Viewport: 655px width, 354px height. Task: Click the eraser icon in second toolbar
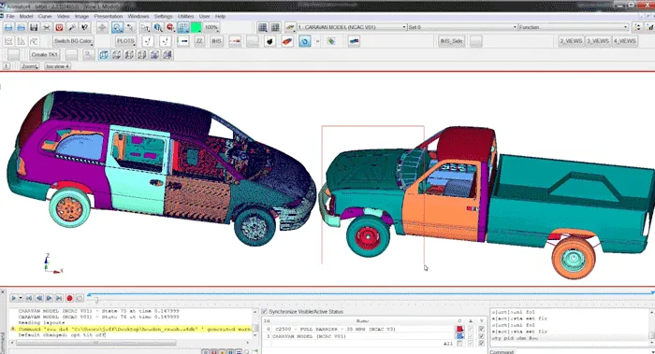pyautogui.click(x=287, y=41)
